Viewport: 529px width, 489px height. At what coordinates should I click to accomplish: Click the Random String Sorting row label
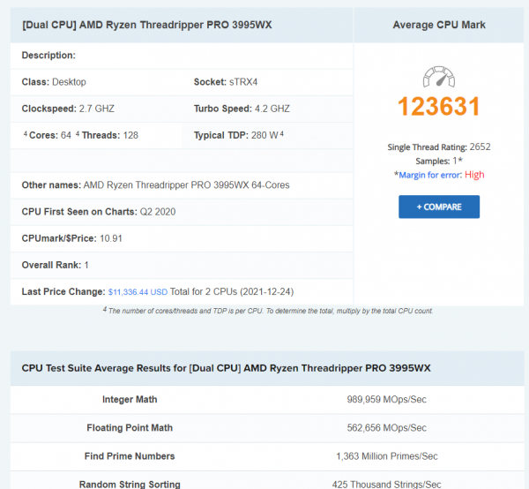click(130, 485)
